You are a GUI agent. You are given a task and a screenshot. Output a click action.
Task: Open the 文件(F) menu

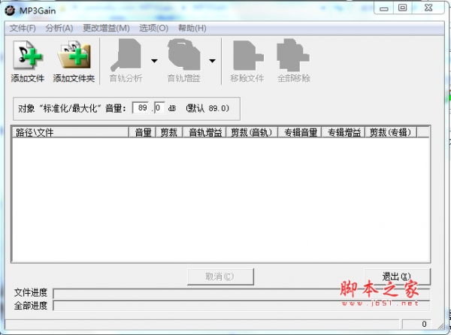tap(23, 28)
